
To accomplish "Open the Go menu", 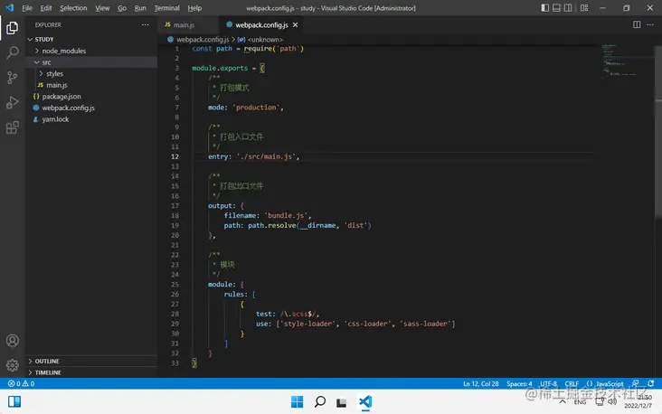I will [x=122, y=8].
